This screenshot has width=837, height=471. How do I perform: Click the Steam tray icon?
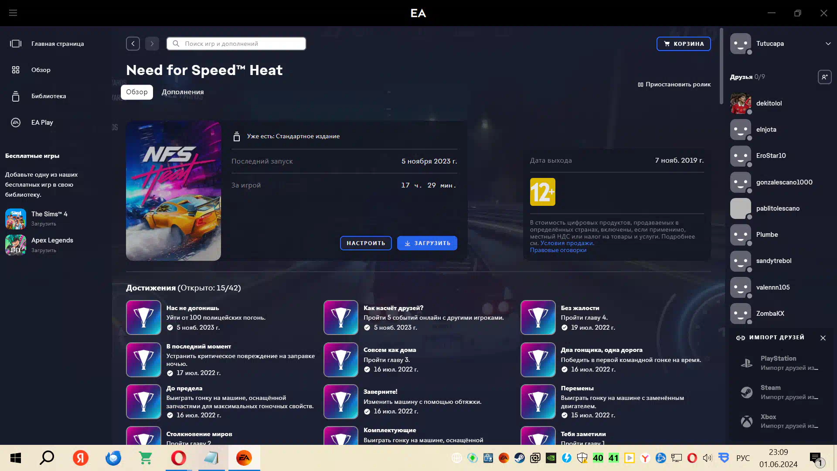(x=519, y=458)
